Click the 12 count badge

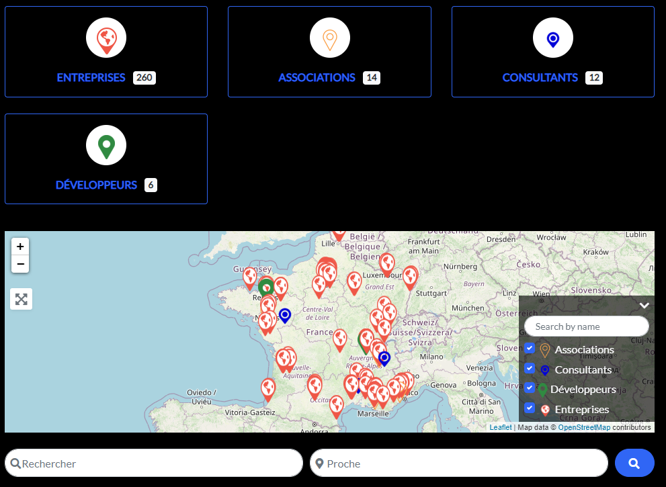coord(594,78)
